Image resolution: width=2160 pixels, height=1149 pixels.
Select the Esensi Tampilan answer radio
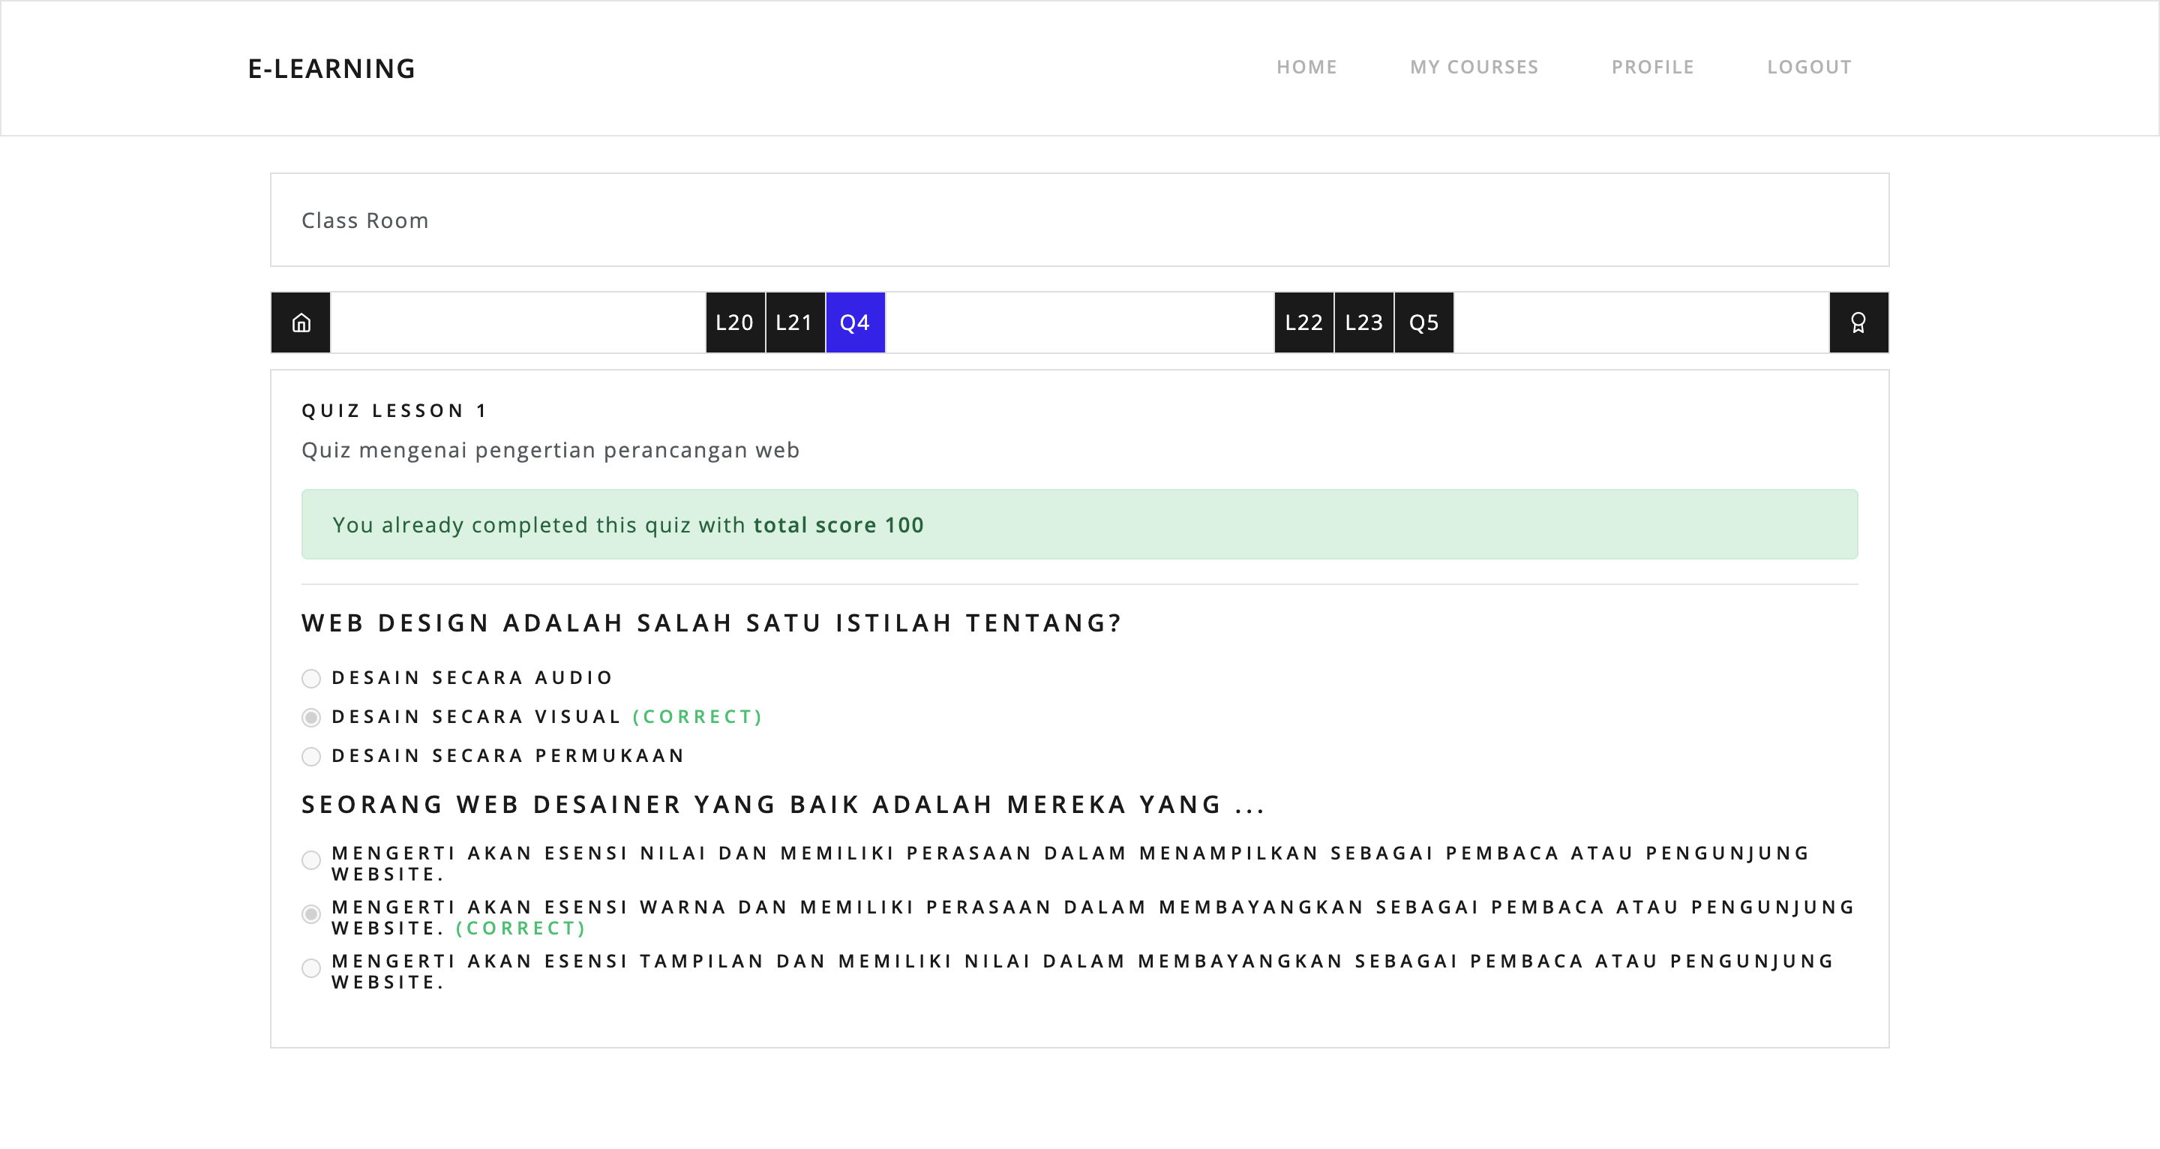click(x=311, y=967)
